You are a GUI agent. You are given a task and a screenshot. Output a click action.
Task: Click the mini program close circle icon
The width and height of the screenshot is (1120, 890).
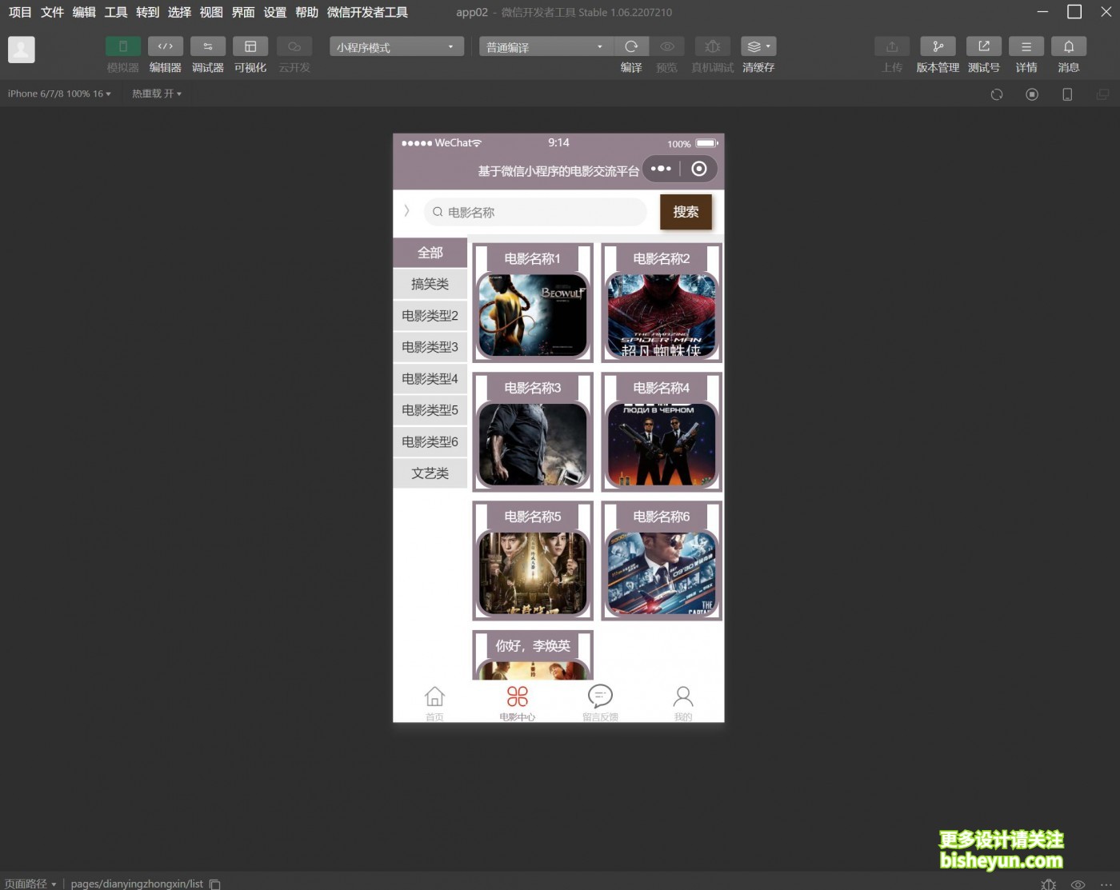tap(699, 169)
